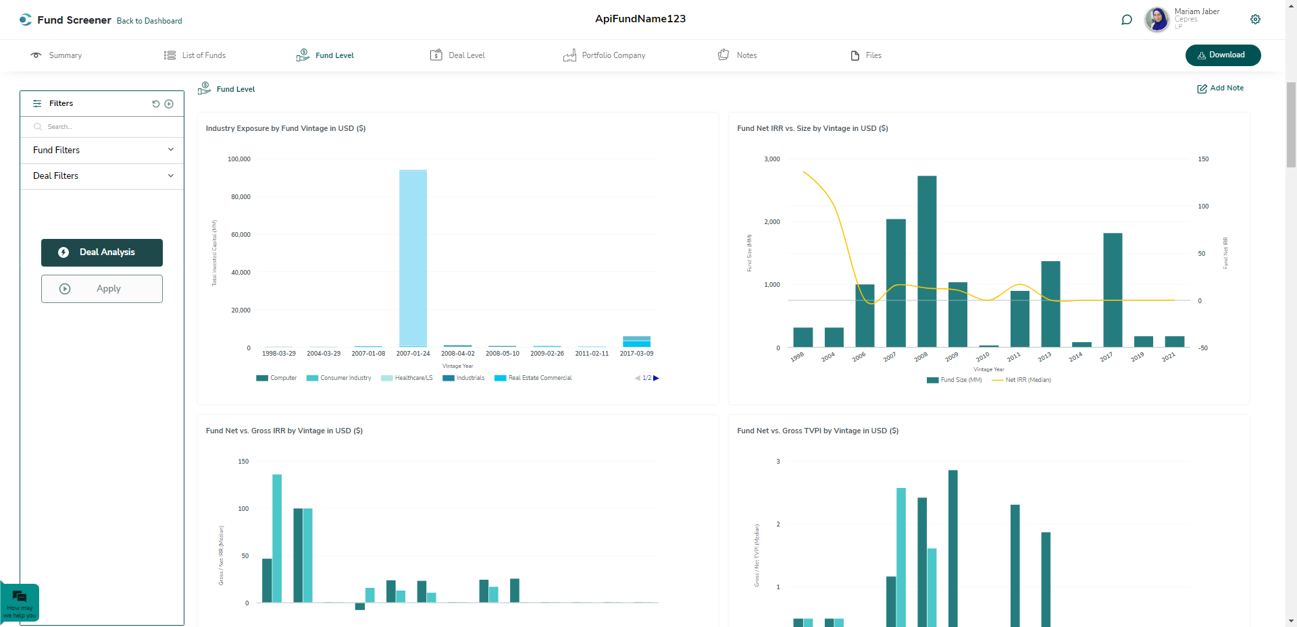Click Mariam Jaber's profile avatar

click(1157, 20)
